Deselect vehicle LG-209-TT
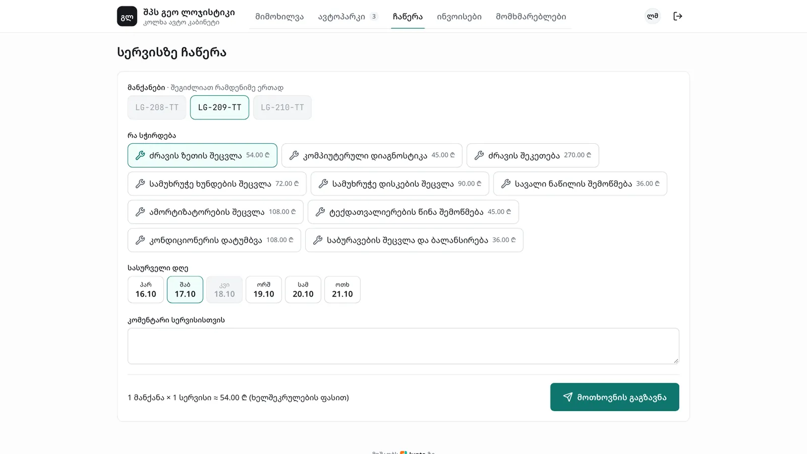The image size is (807, 454). point(219,107)
